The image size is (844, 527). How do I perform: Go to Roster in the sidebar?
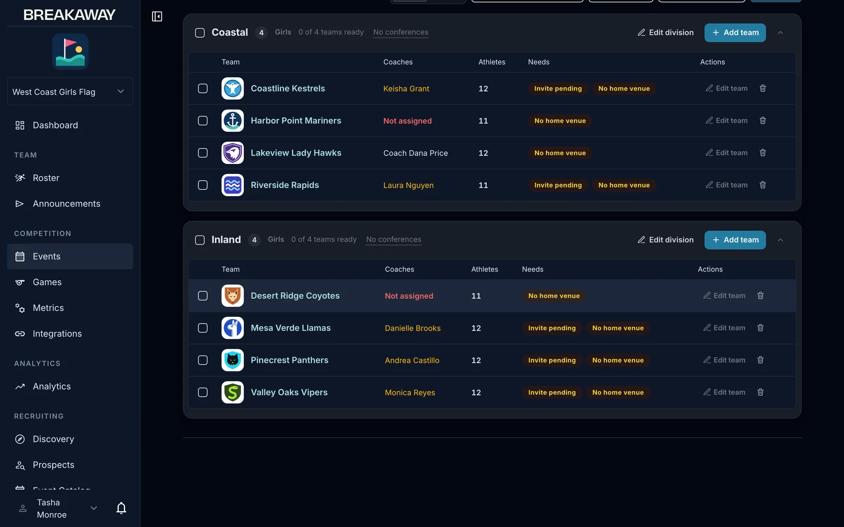70,178
